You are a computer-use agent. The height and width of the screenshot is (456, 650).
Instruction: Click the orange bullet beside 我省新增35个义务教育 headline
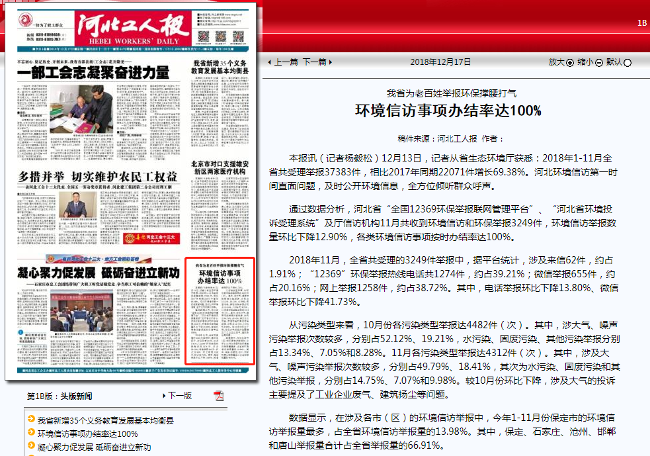click(31, 420)
